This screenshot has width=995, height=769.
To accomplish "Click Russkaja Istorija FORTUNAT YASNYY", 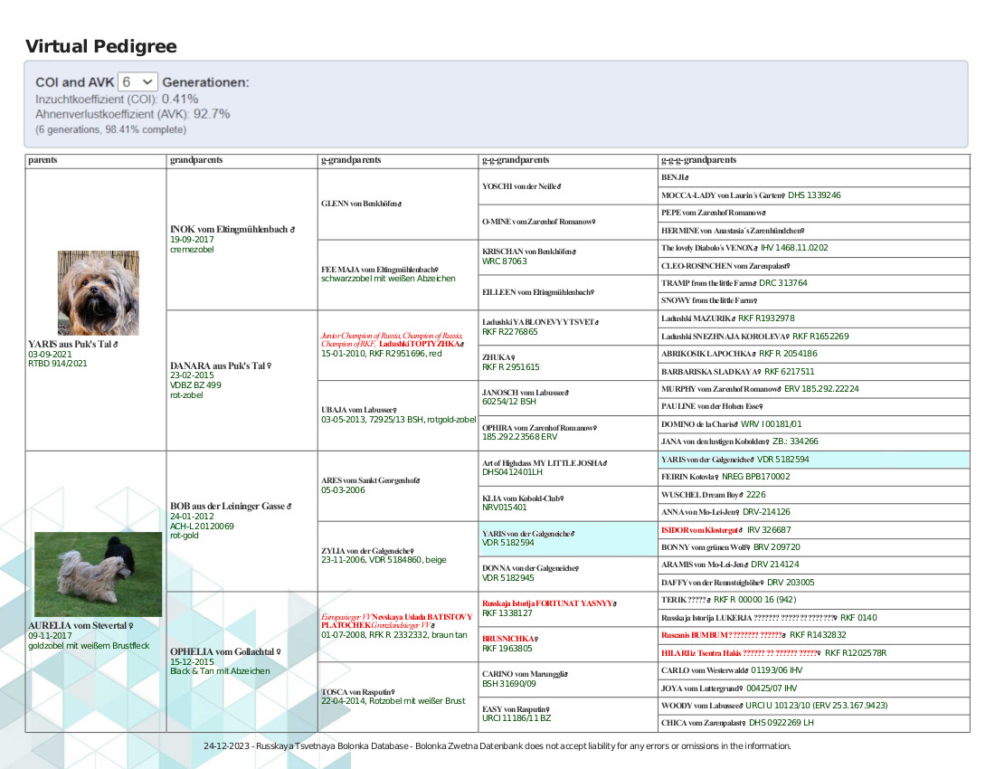I will click(550, 603).
